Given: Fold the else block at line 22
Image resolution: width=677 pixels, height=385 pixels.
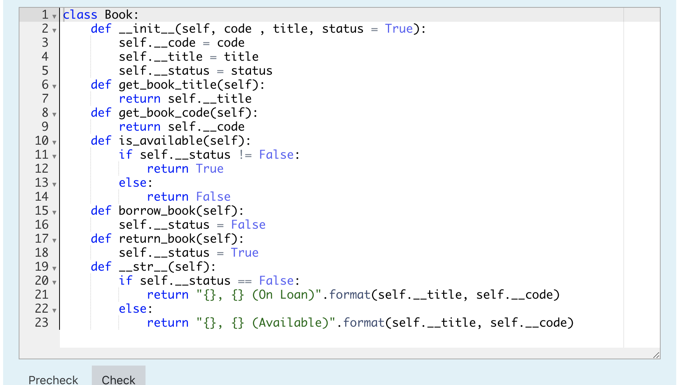Looking at the screenshot, I should [54, 310].
